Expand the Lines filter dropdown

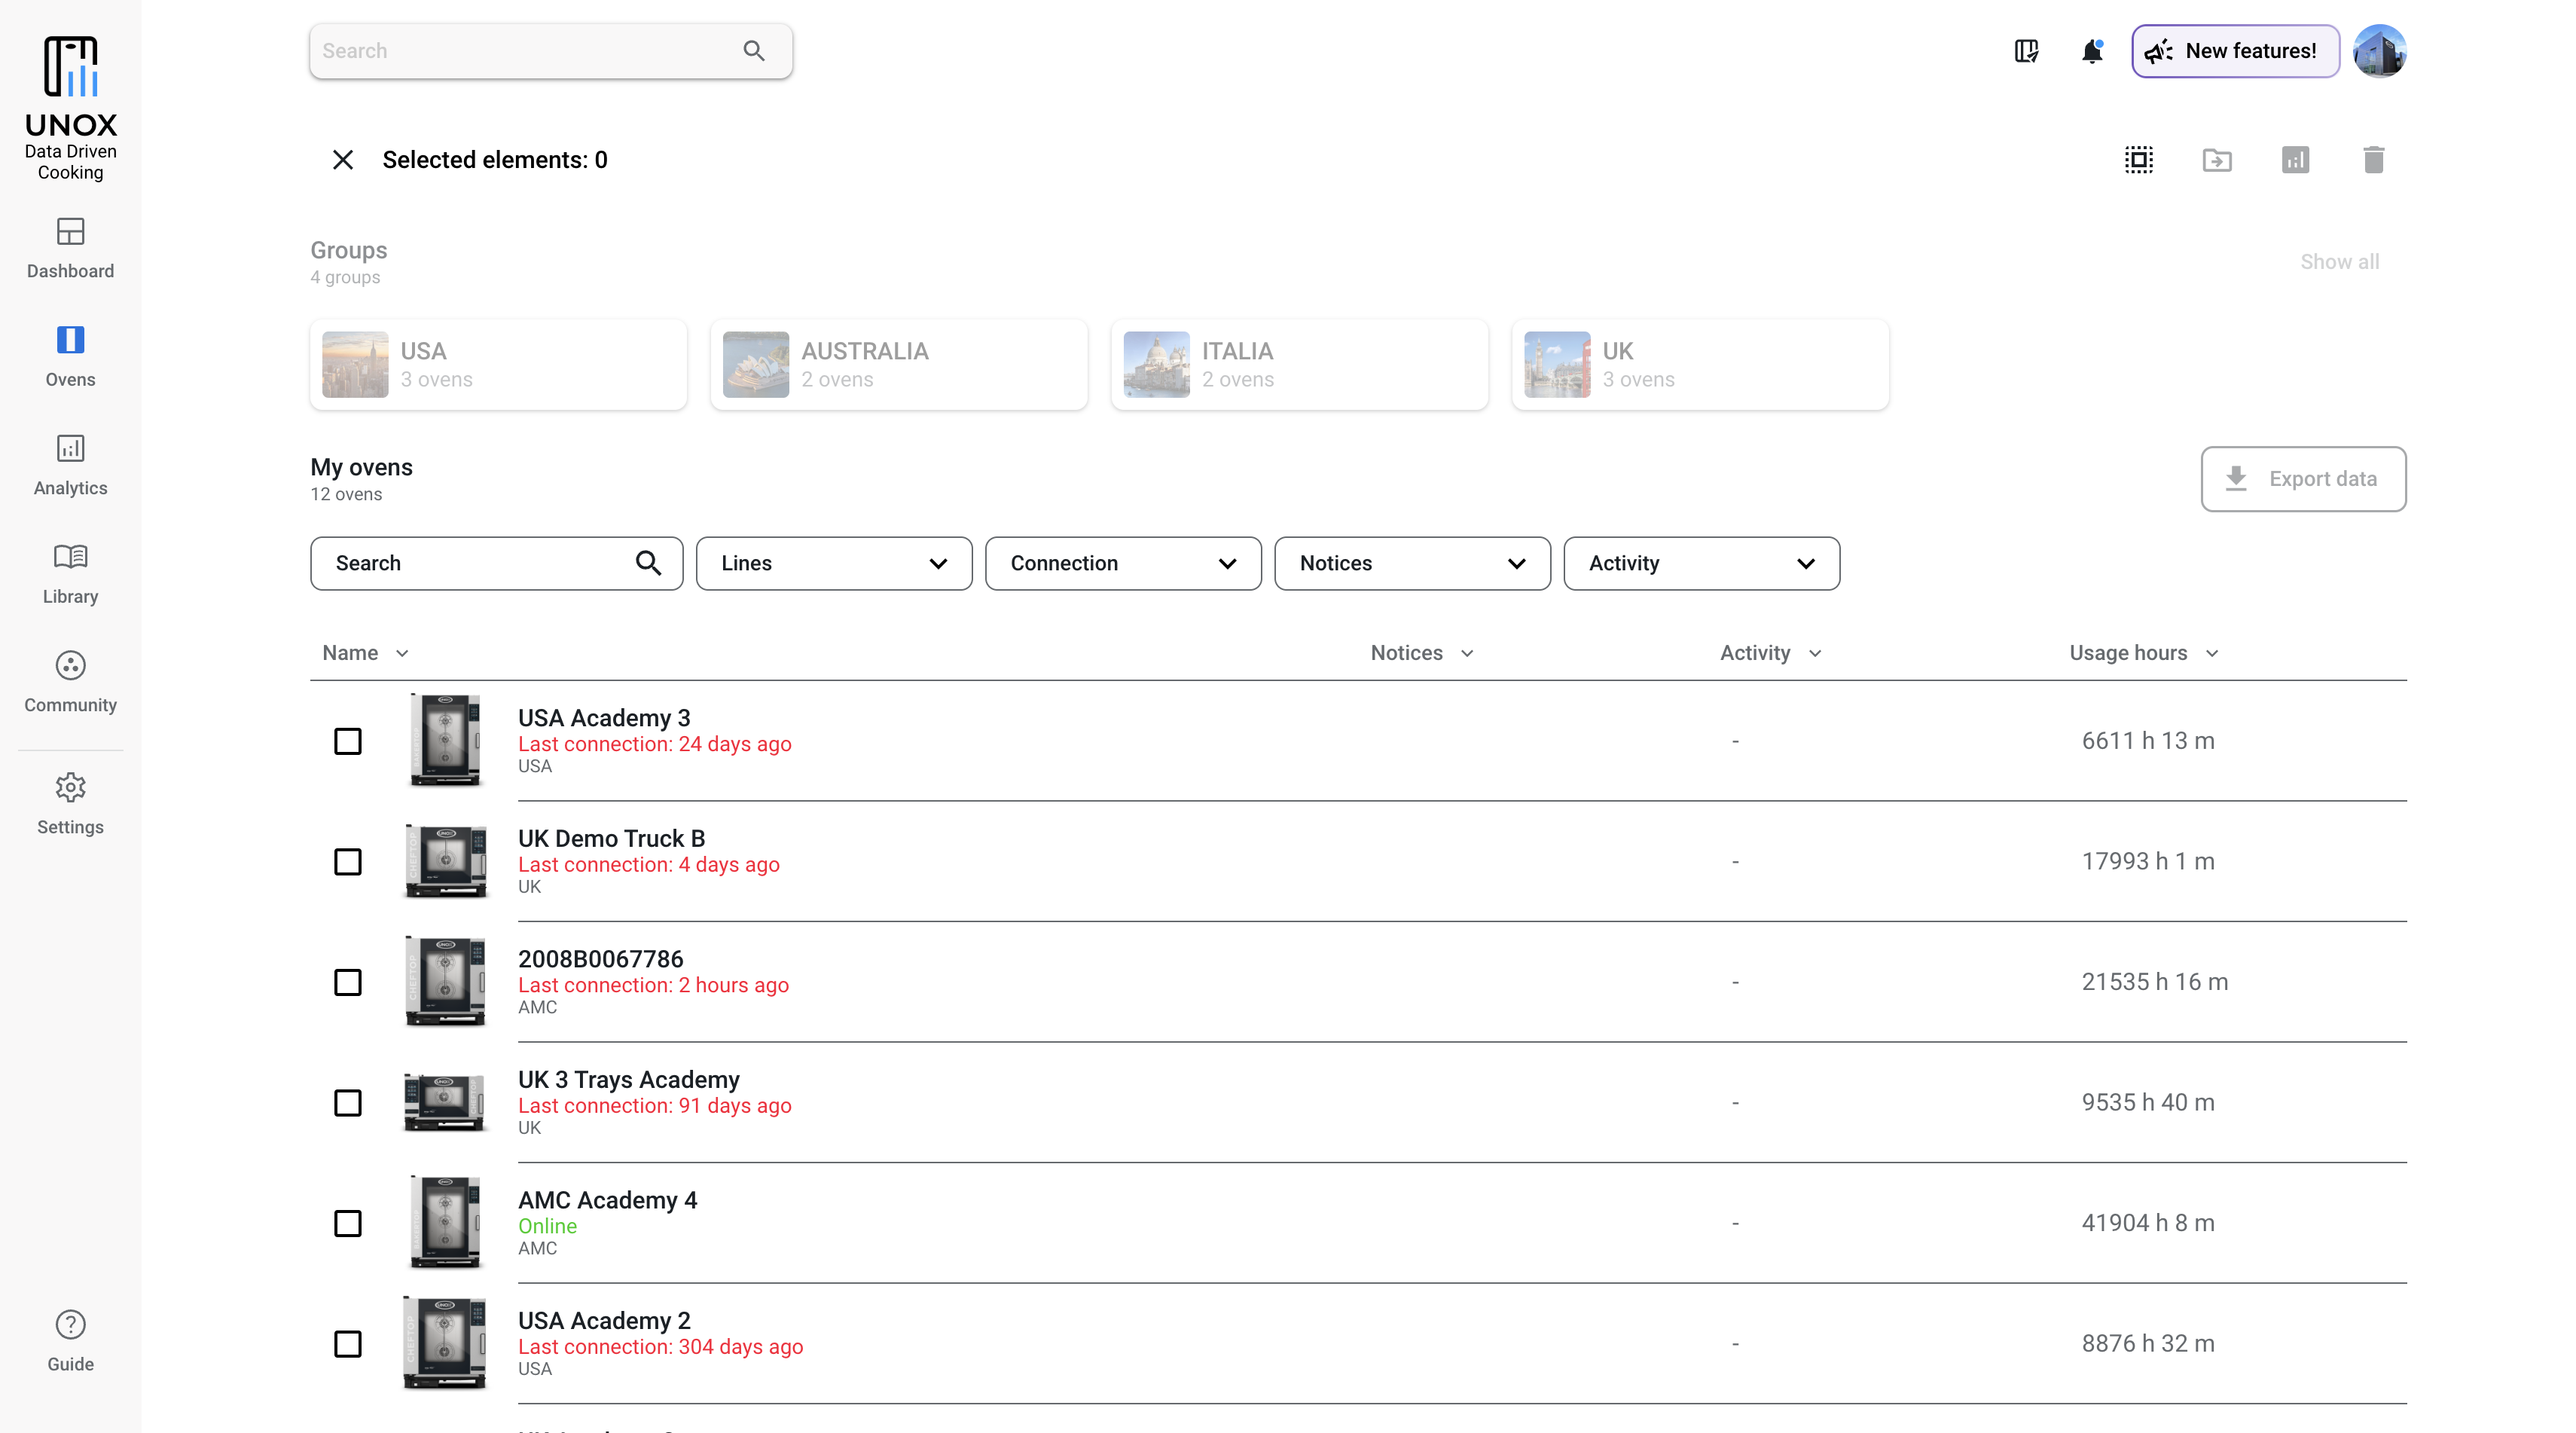[x=833, y=563]
